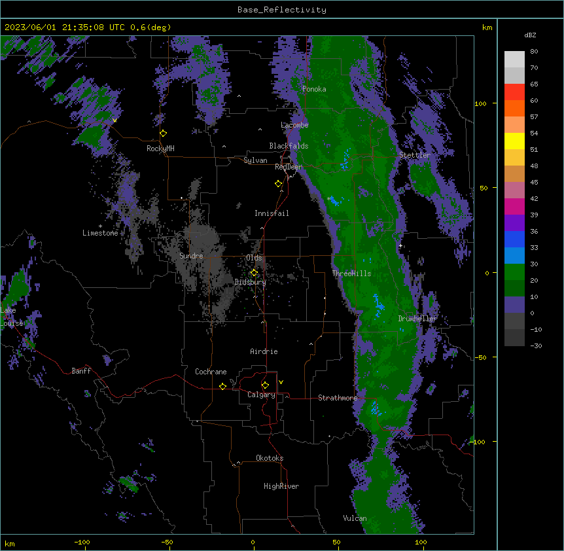Click the Sundre map label
The height and width of the screenshot is (551, 564).
191,256
